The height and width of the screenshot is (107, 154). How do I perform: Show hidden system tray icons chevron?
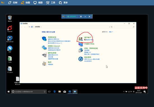[124, 92]
